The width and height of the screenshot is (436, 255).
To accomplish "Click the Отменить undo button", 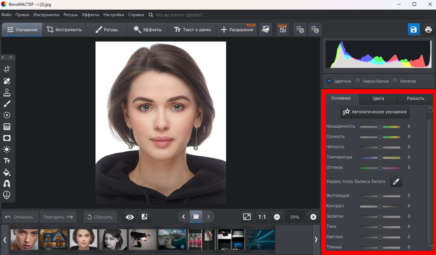I will [20, 217].
